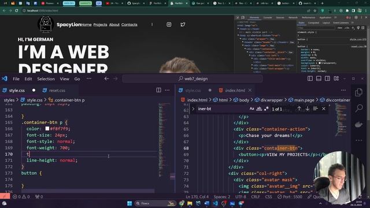Toggle Find in Selection option
The height and width of the screenshot is (208, 370).
click(315, 109)
